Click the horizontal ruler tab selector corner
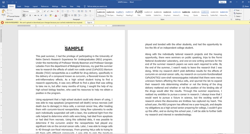 (x=1, y=26)
